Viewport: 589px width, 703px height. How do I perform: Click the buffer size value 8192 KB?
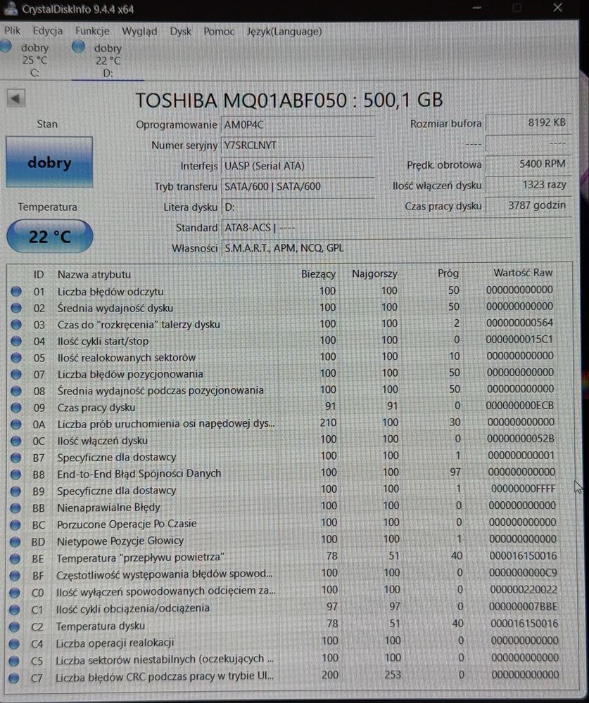coord(528,122)
